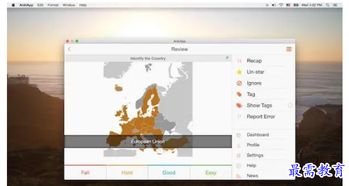Select Report Error option
Viewport: 349px width, 186px height.
pos(261,117)
